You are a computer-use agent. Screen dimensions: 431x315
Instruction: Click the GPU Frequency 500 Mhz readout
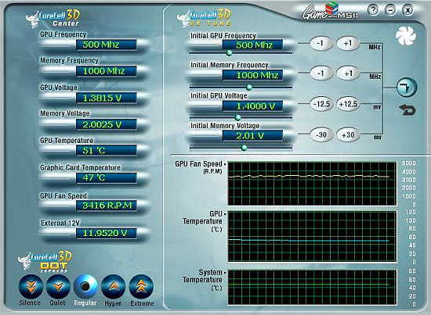106,45
